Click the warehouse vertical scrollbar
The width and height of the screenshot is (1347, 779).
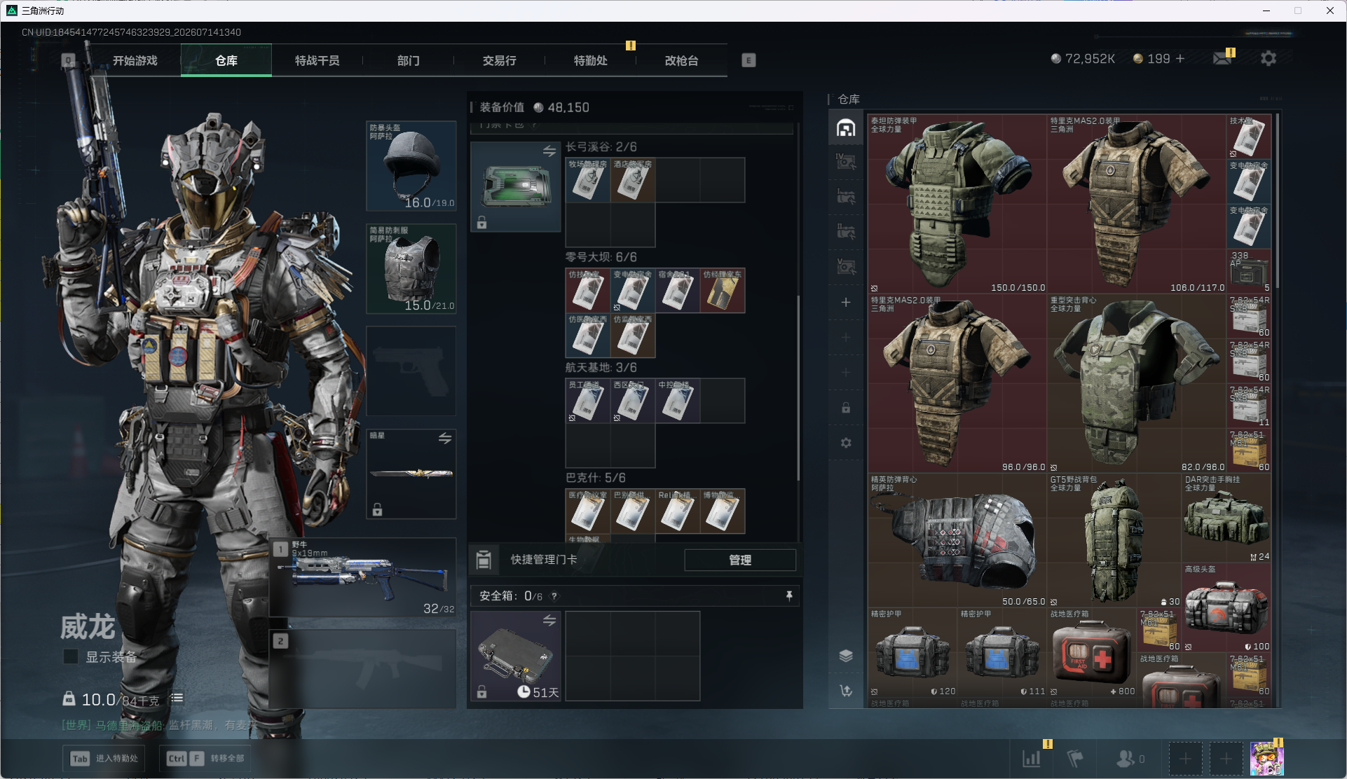coord(1277,200)
